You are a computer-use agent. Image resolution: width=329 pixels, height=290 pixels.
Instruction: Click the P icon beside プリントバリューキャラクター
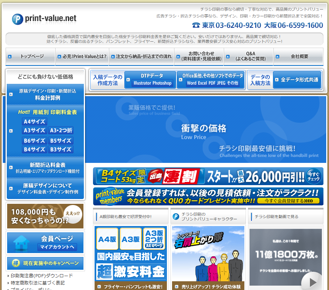click(176, 217)
